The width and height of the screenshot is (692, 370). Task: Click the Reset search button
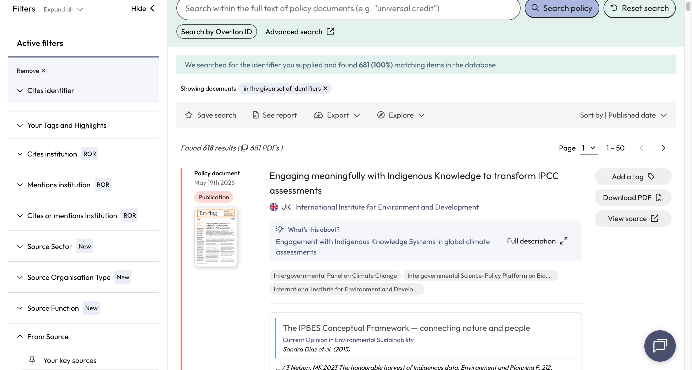(x=639, y=8)
